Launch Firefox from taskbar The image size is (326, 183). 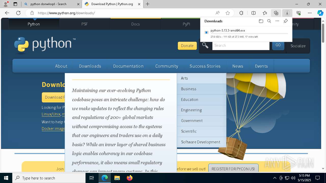130,178
